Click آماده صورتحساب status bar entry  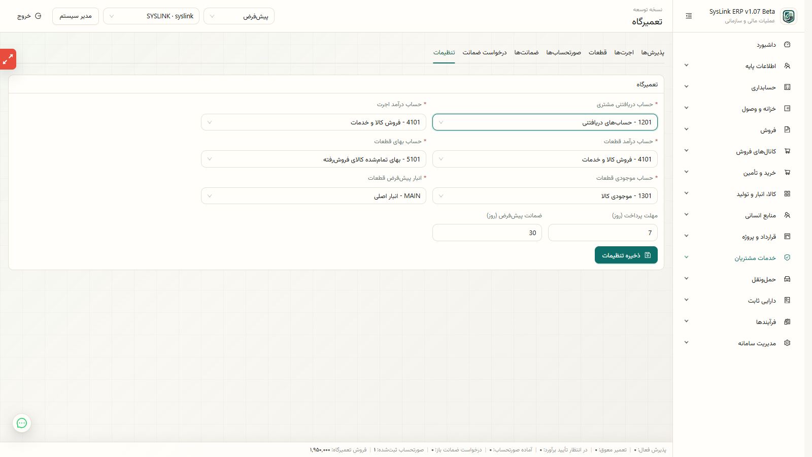point(511,450)
